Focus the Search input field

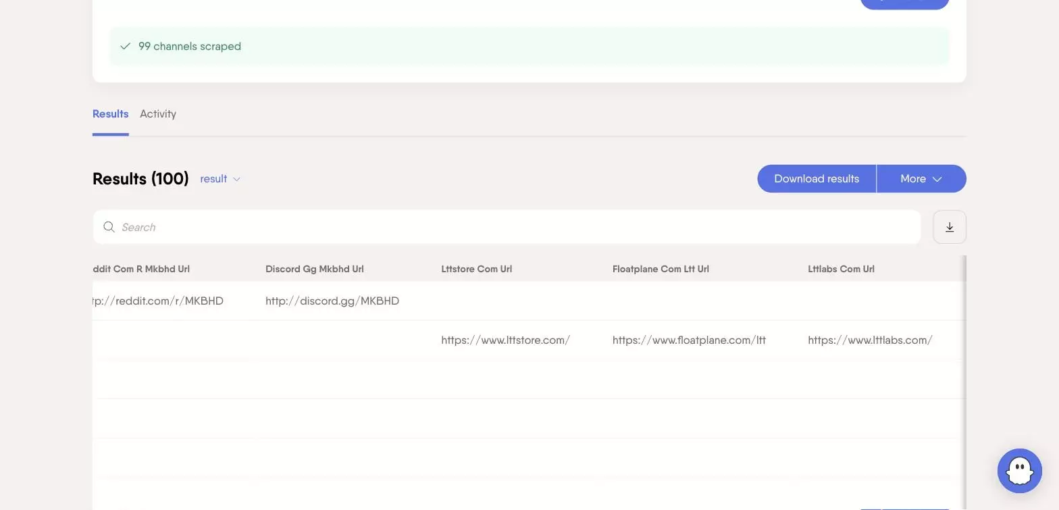coord(507,227)
